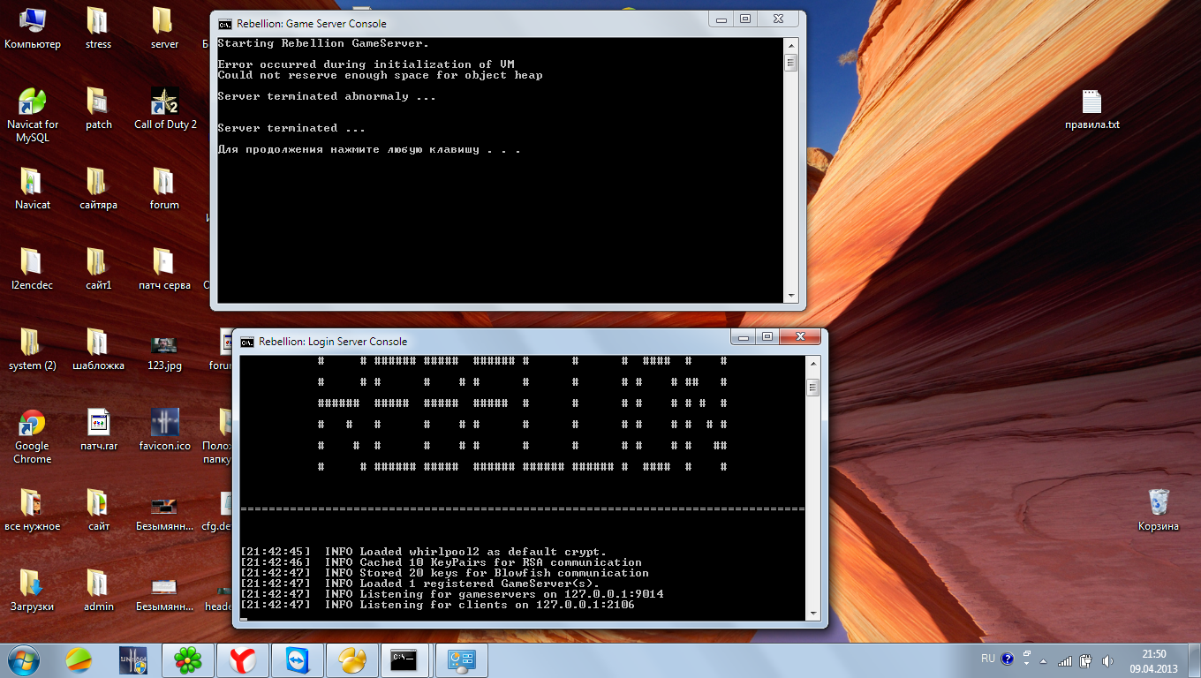
Task: Open the Корзина recycle bin
Action: pos(1158,505)
